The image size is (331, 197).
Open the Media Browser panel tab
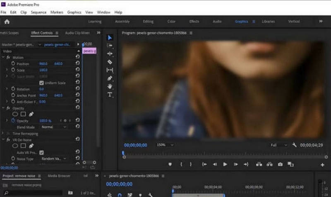pyautogui.click(x=58, y=176)
